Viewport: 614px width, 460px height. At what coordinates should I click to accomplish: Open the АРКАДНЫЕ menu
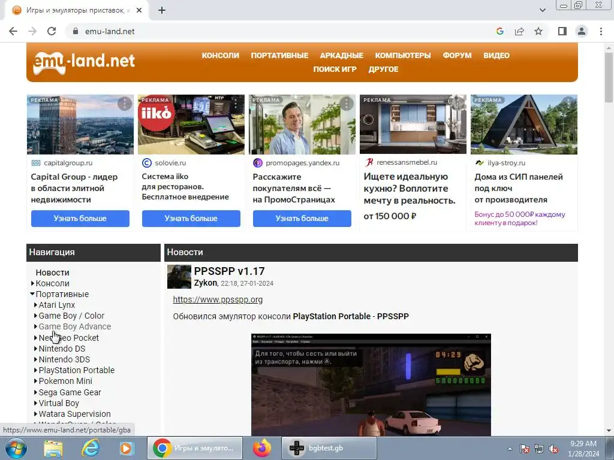(x=341, y=56)
